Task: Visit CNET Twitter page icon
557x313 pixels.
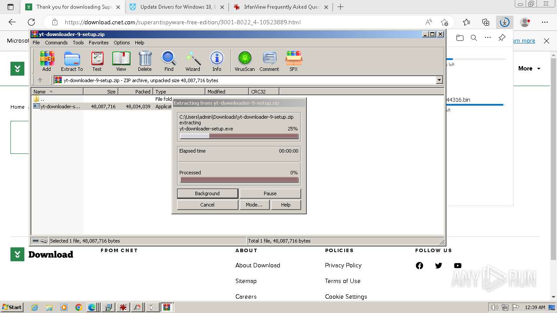Action: point(439,266)
